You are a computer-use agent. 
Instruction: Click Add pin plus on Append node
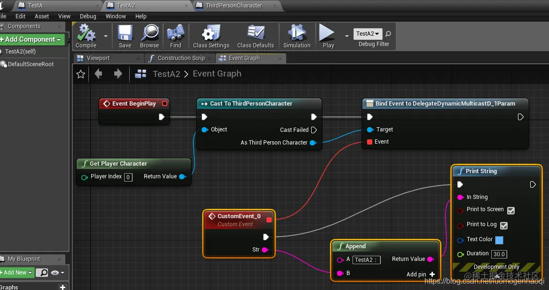[432, 274]
